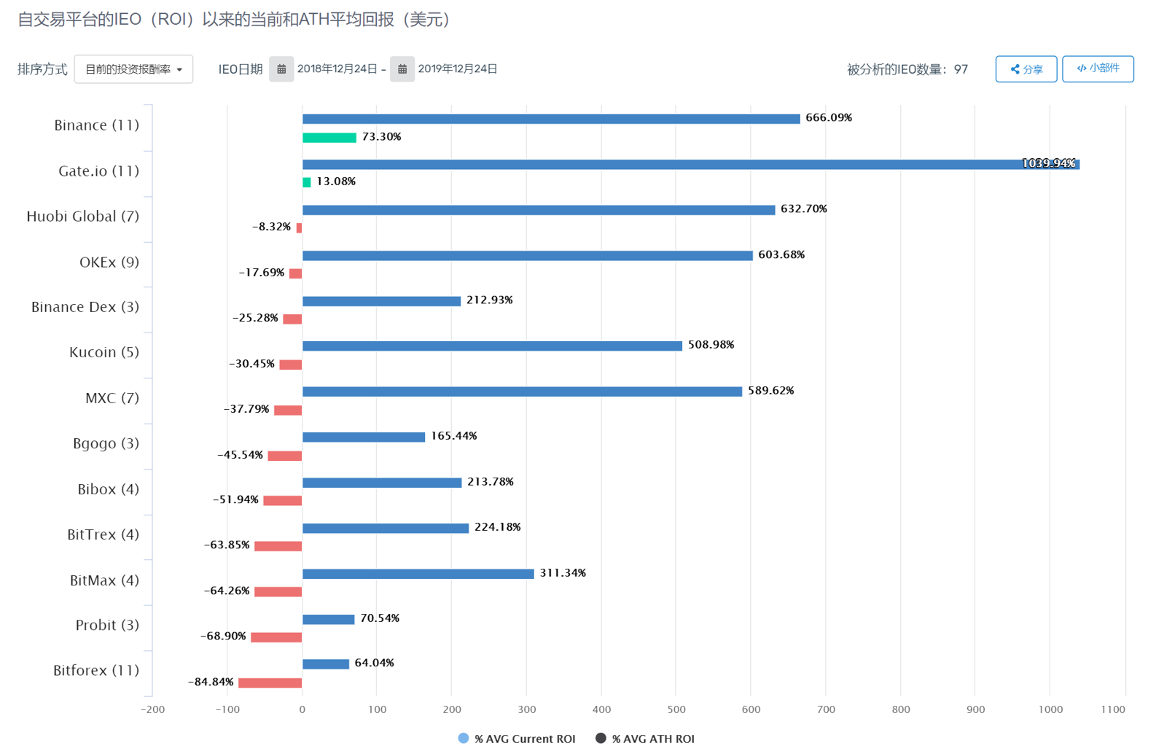Click the Bgogo 165.44% bar
The image size is (1156, 751).
pyautogui.click(x=364, y=437)
